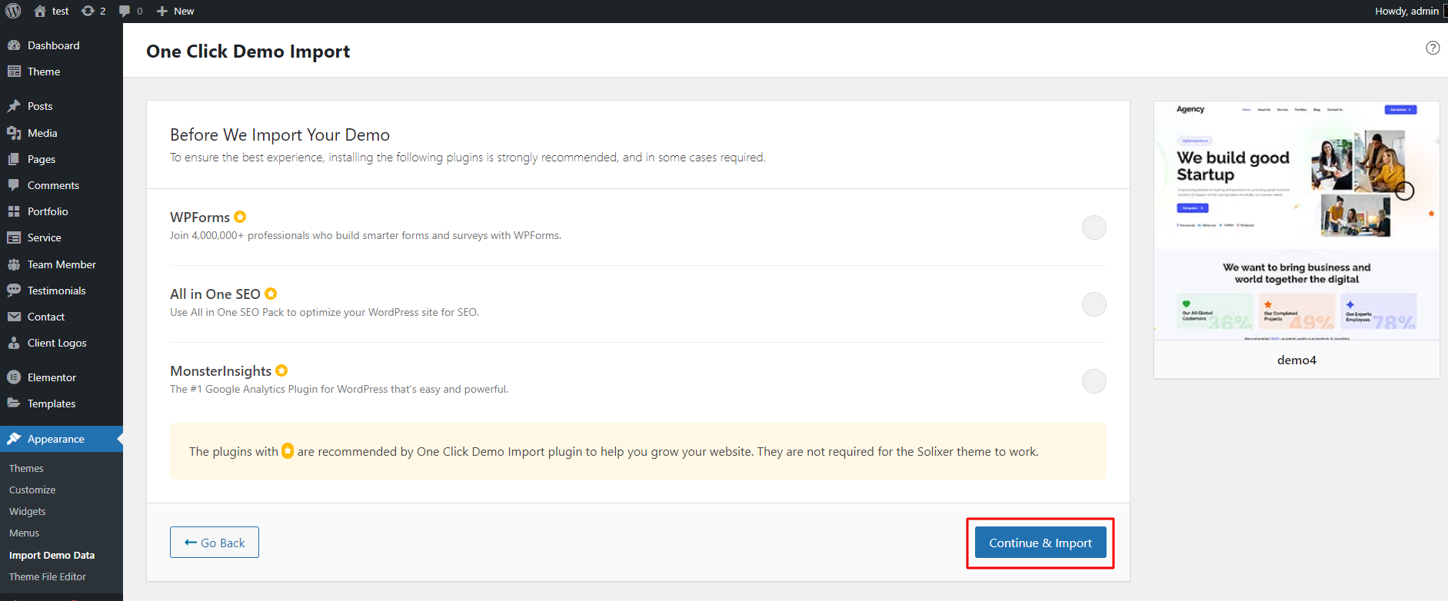This screenshot has width=1448, height=601.
Task: Click the demo4 caption text
Action: coord(1297,360)
